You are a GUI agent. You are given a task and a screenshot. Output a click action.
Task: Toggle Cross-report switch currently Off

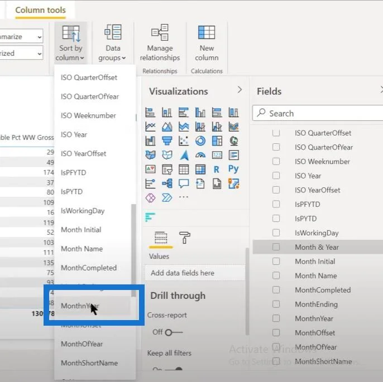174,332
